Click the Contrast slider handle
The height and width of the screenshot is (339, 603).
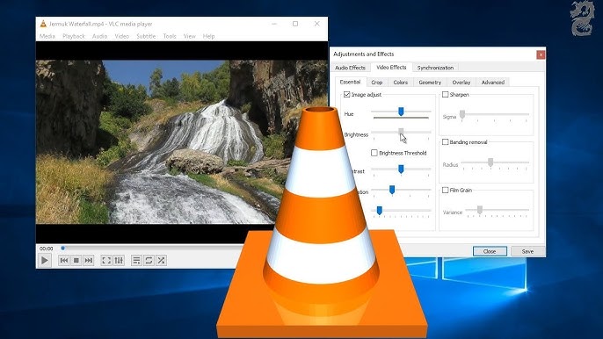[x=401, y=169]
